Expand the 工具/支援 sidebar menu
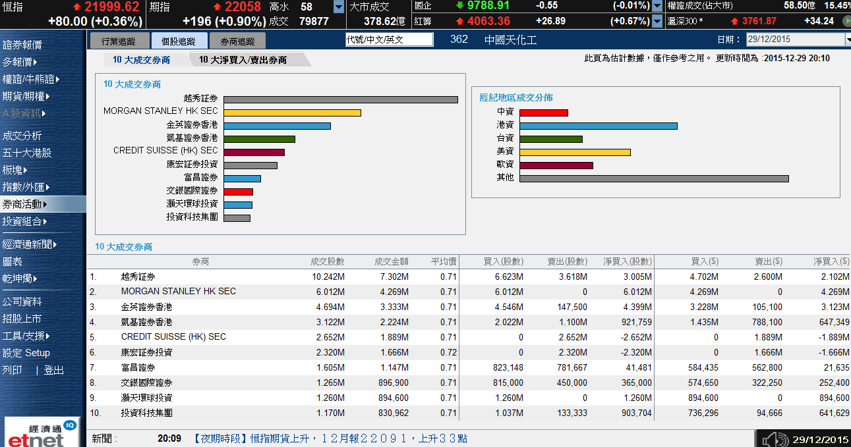Image resolution: width=851 pixels, height=447 pixels. point(26,336)
